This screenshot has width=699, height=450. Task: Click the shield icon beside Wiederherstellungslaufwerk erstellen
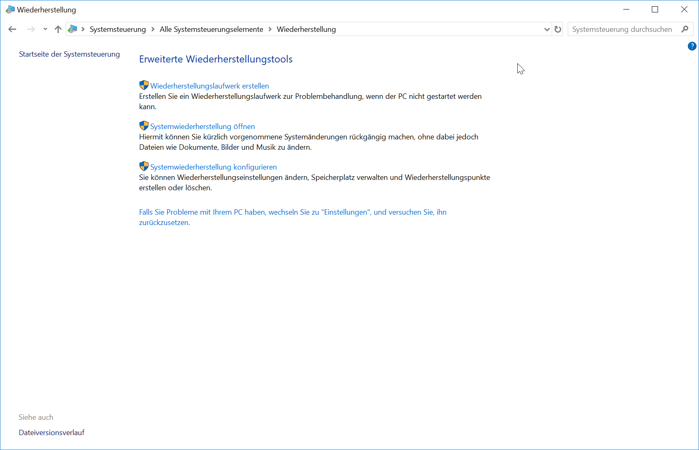144,85
